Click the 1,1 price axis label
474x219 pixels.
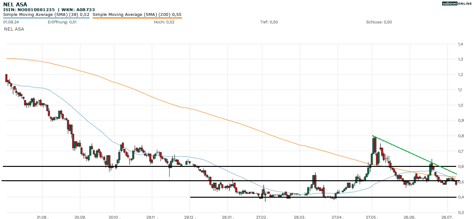click(x=460, y=90)
